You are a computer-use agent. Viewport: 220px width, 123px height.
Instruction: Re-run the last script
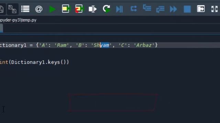(x=107, y=9)
